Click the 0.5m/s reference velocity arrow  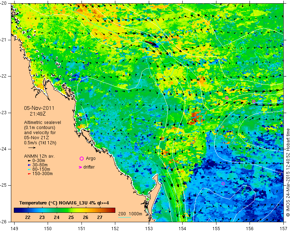pyautogui.click(x=32, y=148)
